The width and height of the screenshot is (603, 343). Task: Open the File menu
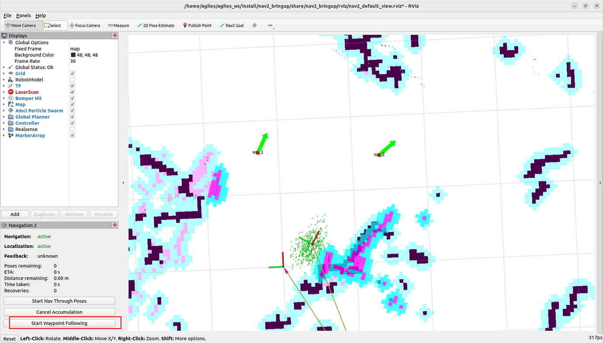7,15
